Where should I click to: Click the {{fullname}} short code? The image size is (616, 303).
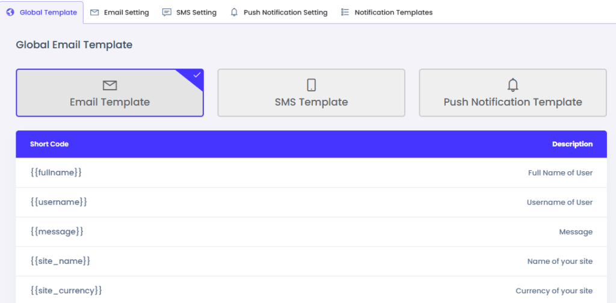click(56, 173)
